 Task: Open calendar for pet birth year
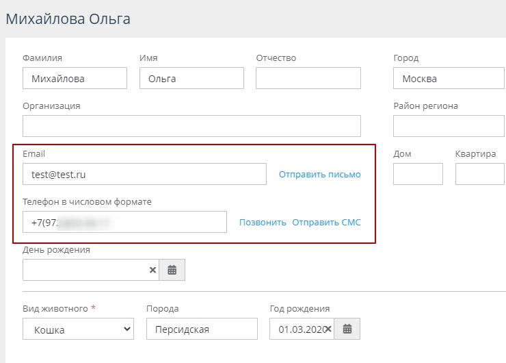click(x=347, y=329)
